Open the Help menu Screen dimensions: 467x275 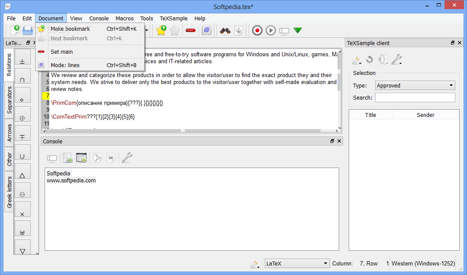(x=200, y=19)
